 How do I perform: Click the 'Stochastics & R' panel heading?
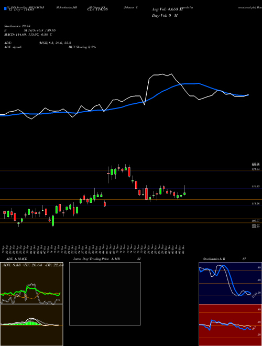pyautogui.click(x=214, y=259)
